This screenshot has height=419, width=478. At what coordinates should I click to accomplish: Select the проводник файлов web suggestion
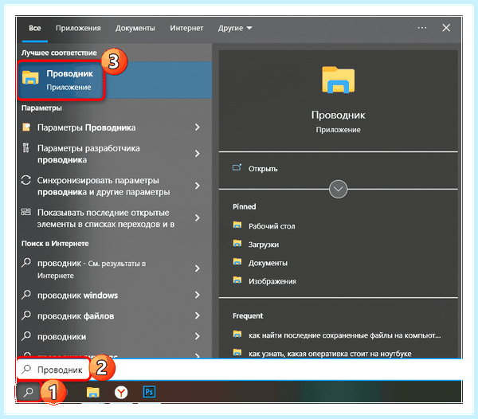pyautogui.click(x=115, y=315)
